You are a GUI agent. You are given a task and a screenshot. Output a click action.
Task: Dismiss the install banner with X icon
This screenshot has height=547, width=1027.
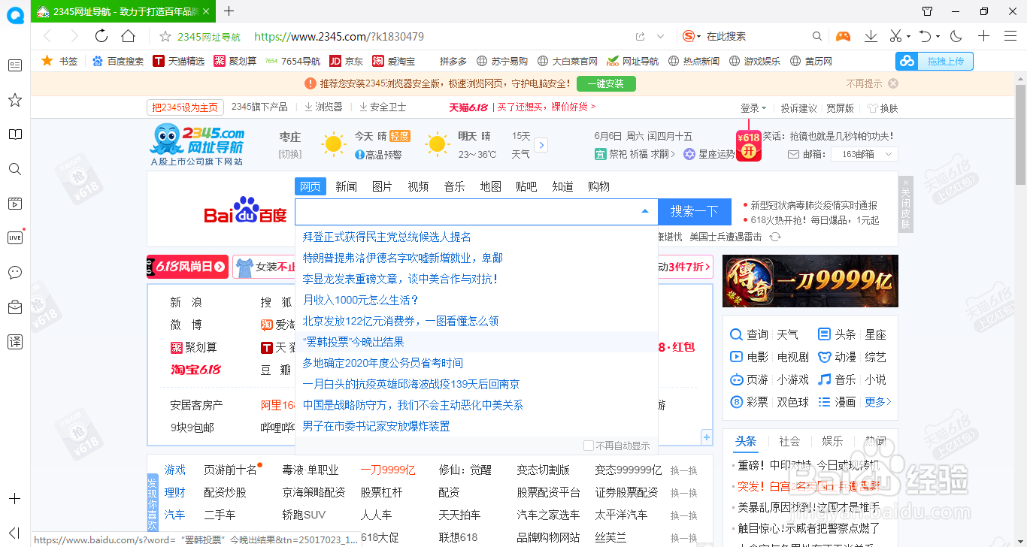pyautogui.click(x=893, y=83)
